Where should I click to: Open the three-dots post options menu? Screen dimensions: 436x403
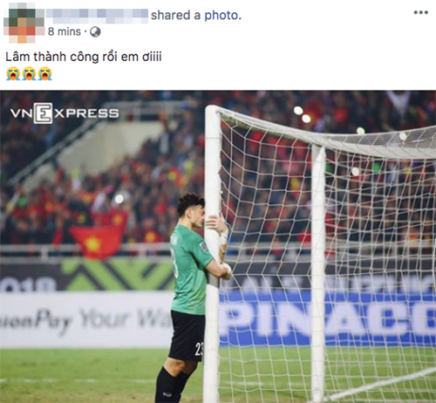[420, 12]
